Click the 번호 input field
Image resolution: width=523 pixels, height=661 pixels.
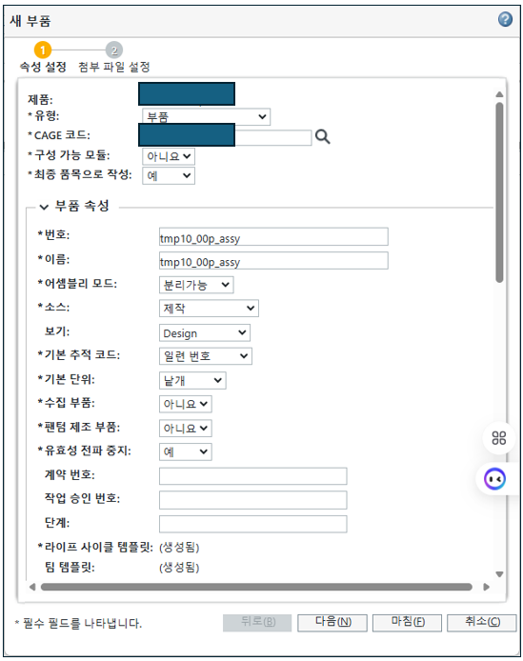point(273,237)
